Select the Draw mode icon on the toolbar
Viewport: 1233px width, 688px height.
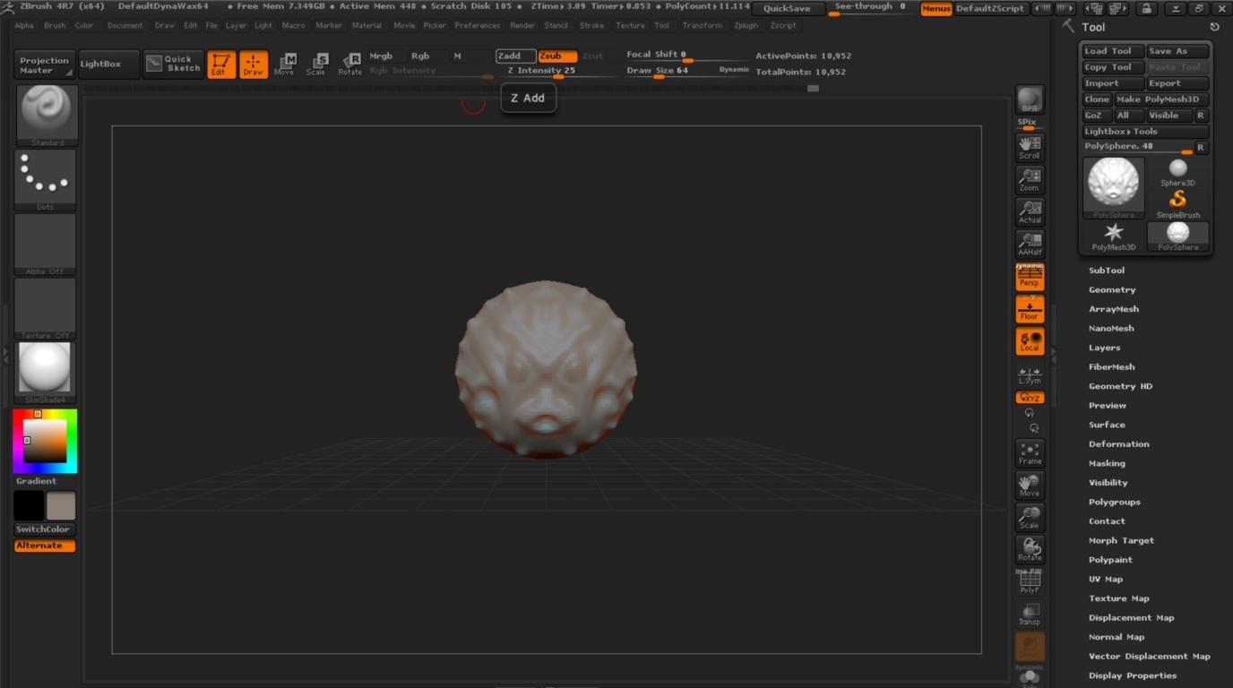point(254,63)
